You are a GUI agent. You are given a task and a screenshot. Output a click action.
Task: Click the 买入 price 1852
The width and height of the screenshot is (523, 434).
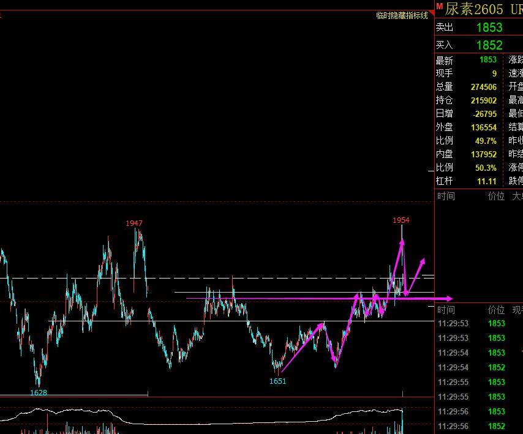point(489,45)
